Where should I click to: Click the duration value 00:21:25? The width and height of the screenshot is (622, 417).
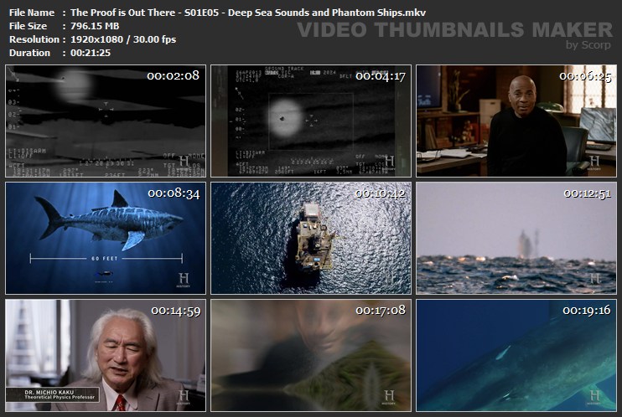(x=91, y=53)
